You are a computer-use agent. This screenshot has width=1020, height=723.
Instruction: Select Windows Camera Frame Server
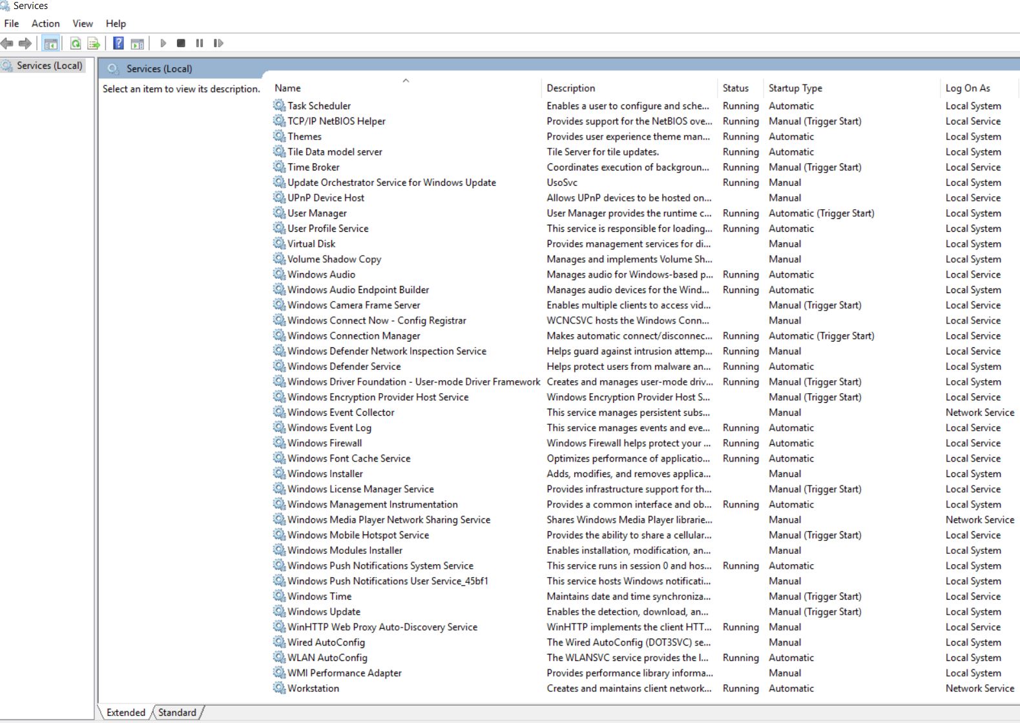353,305
